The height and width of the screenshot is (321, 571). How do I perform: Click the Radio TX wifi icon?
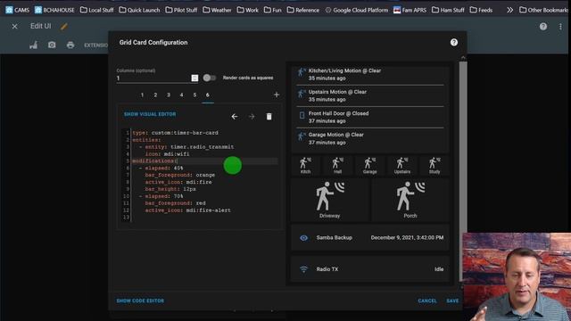pyautogui.click(x=303, y=269)
